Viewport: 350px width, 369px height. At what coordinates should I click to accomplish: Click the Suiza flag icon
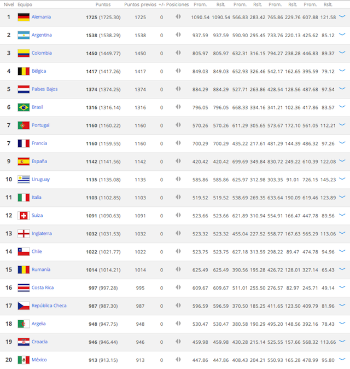tap(24, 216)
